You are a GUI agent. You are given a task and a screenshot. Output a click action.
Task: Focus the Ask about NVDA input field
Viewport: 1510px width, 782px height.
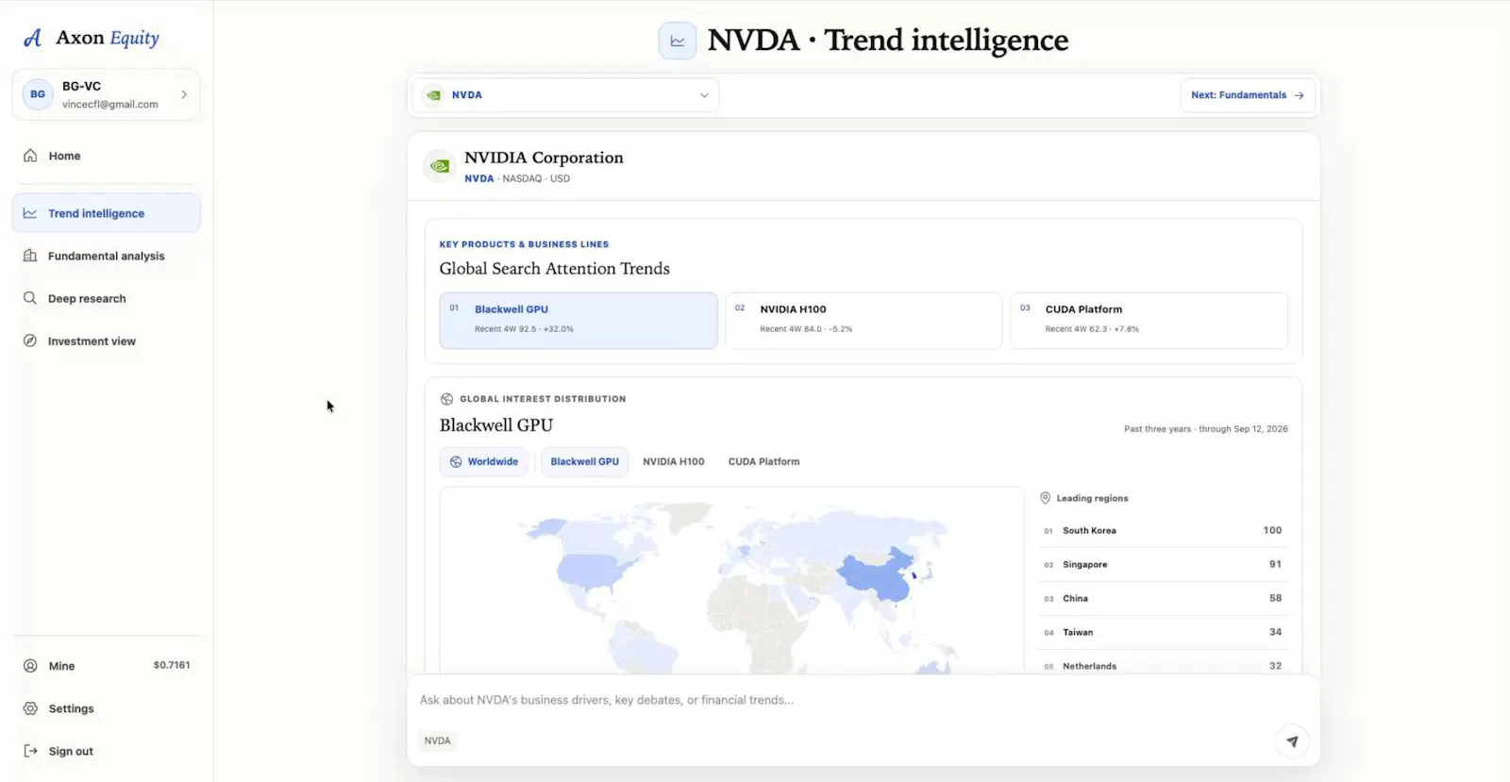[863, 700]
